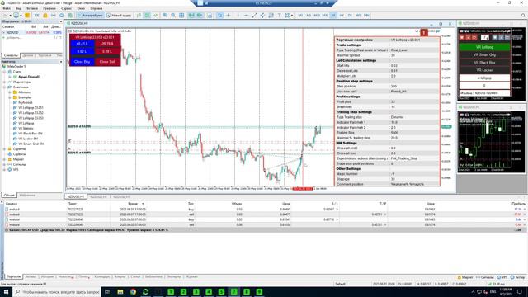Select the vertical line drawing tool

coord(238,15)
